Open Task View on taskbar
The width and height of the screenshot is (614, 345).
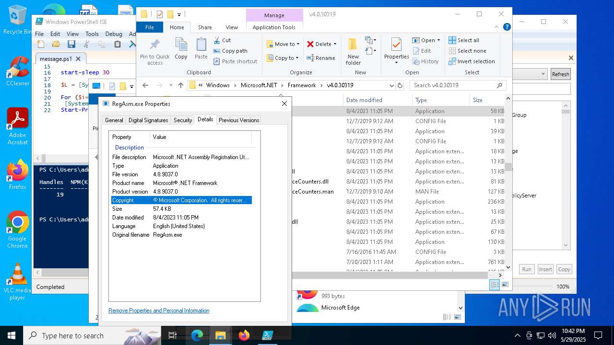tap(173, 335)
